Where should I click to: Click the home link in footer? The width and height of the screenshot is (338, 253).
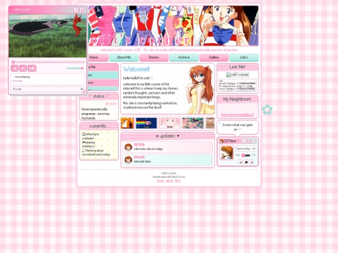tap(160, 181)
